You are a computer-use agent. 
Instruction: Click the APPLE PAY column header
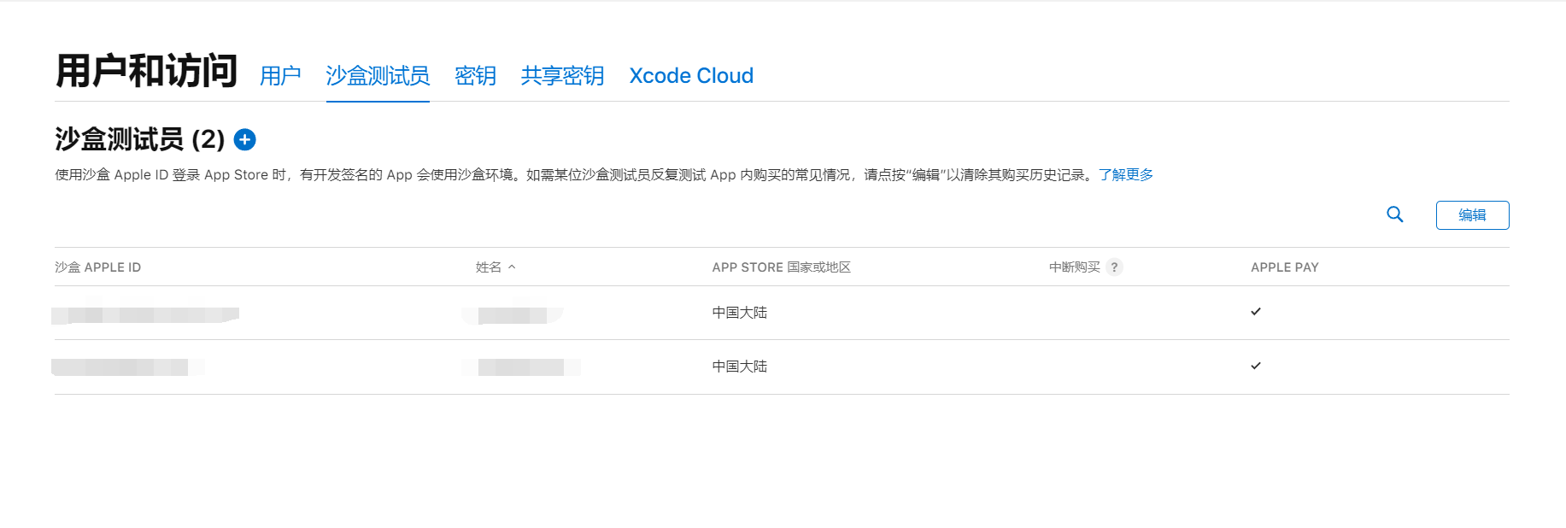[x=1284, y=267]
